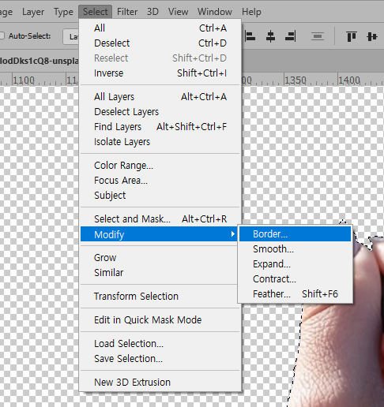Click Find Layers menu entry
This screenshot has height=407, width=384.
(160, 127)
